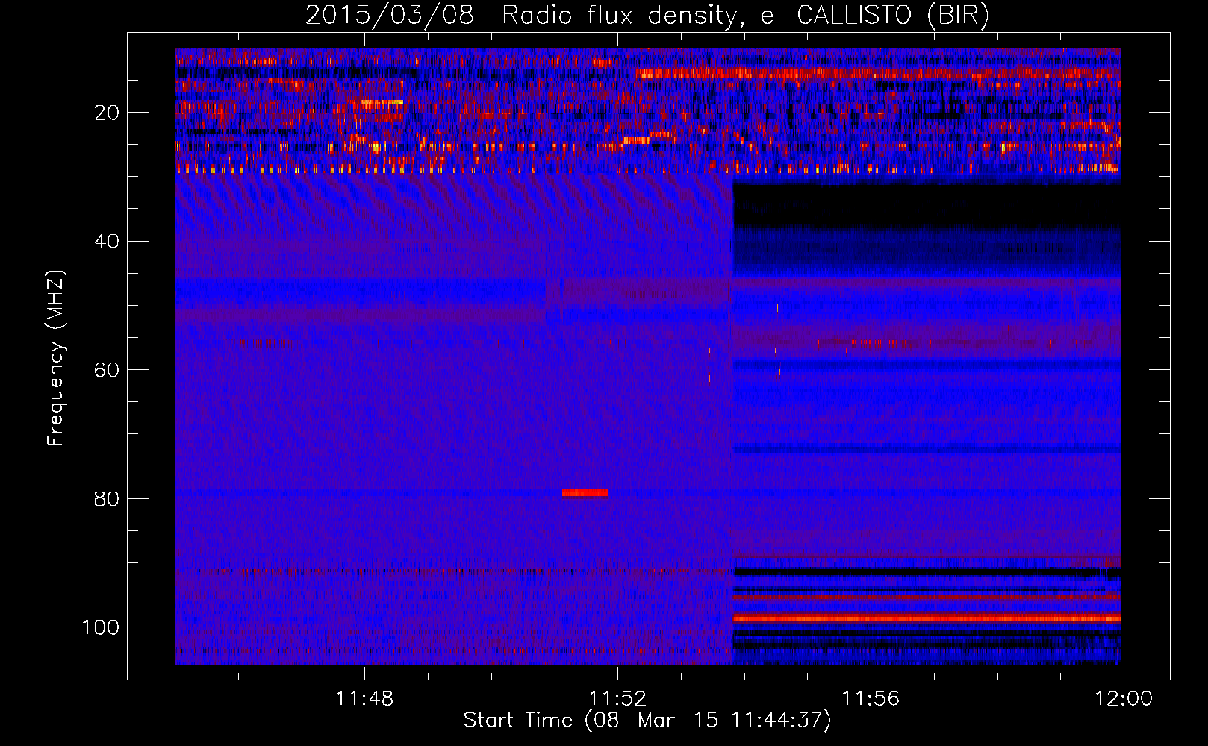The height and width of the screenshot is (746, 1208).
Task: Click the bright red-yellow line near 99 MHz
Action: pos(927,618)
